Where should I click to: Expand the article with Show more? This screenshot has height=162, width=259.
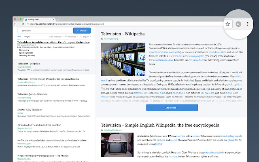pos(172,108)
